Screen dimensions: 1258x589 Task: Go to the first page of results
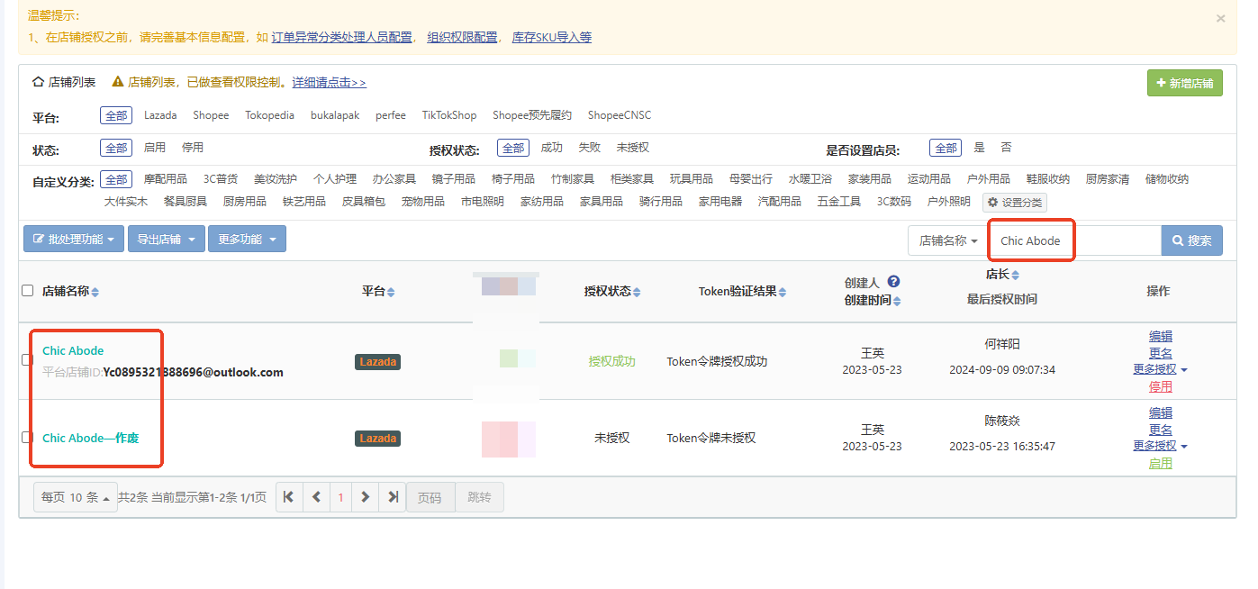(x=288, y=497)
